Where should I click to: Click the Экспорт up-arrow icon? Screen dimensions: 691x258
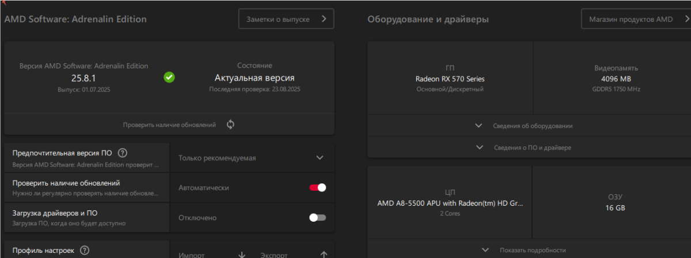coord(324,255)
